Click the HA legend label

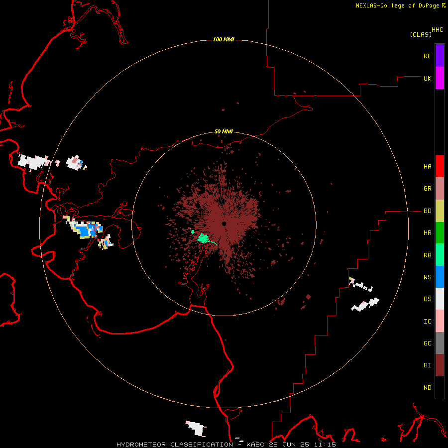(x=427, y=166)
